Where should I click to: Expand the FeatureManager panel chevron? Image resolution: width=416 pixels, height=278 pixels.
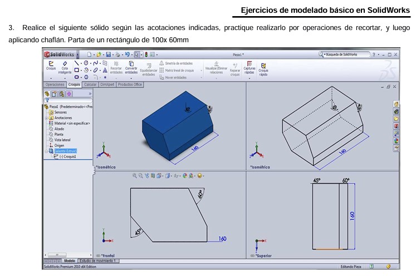[90, 94]
